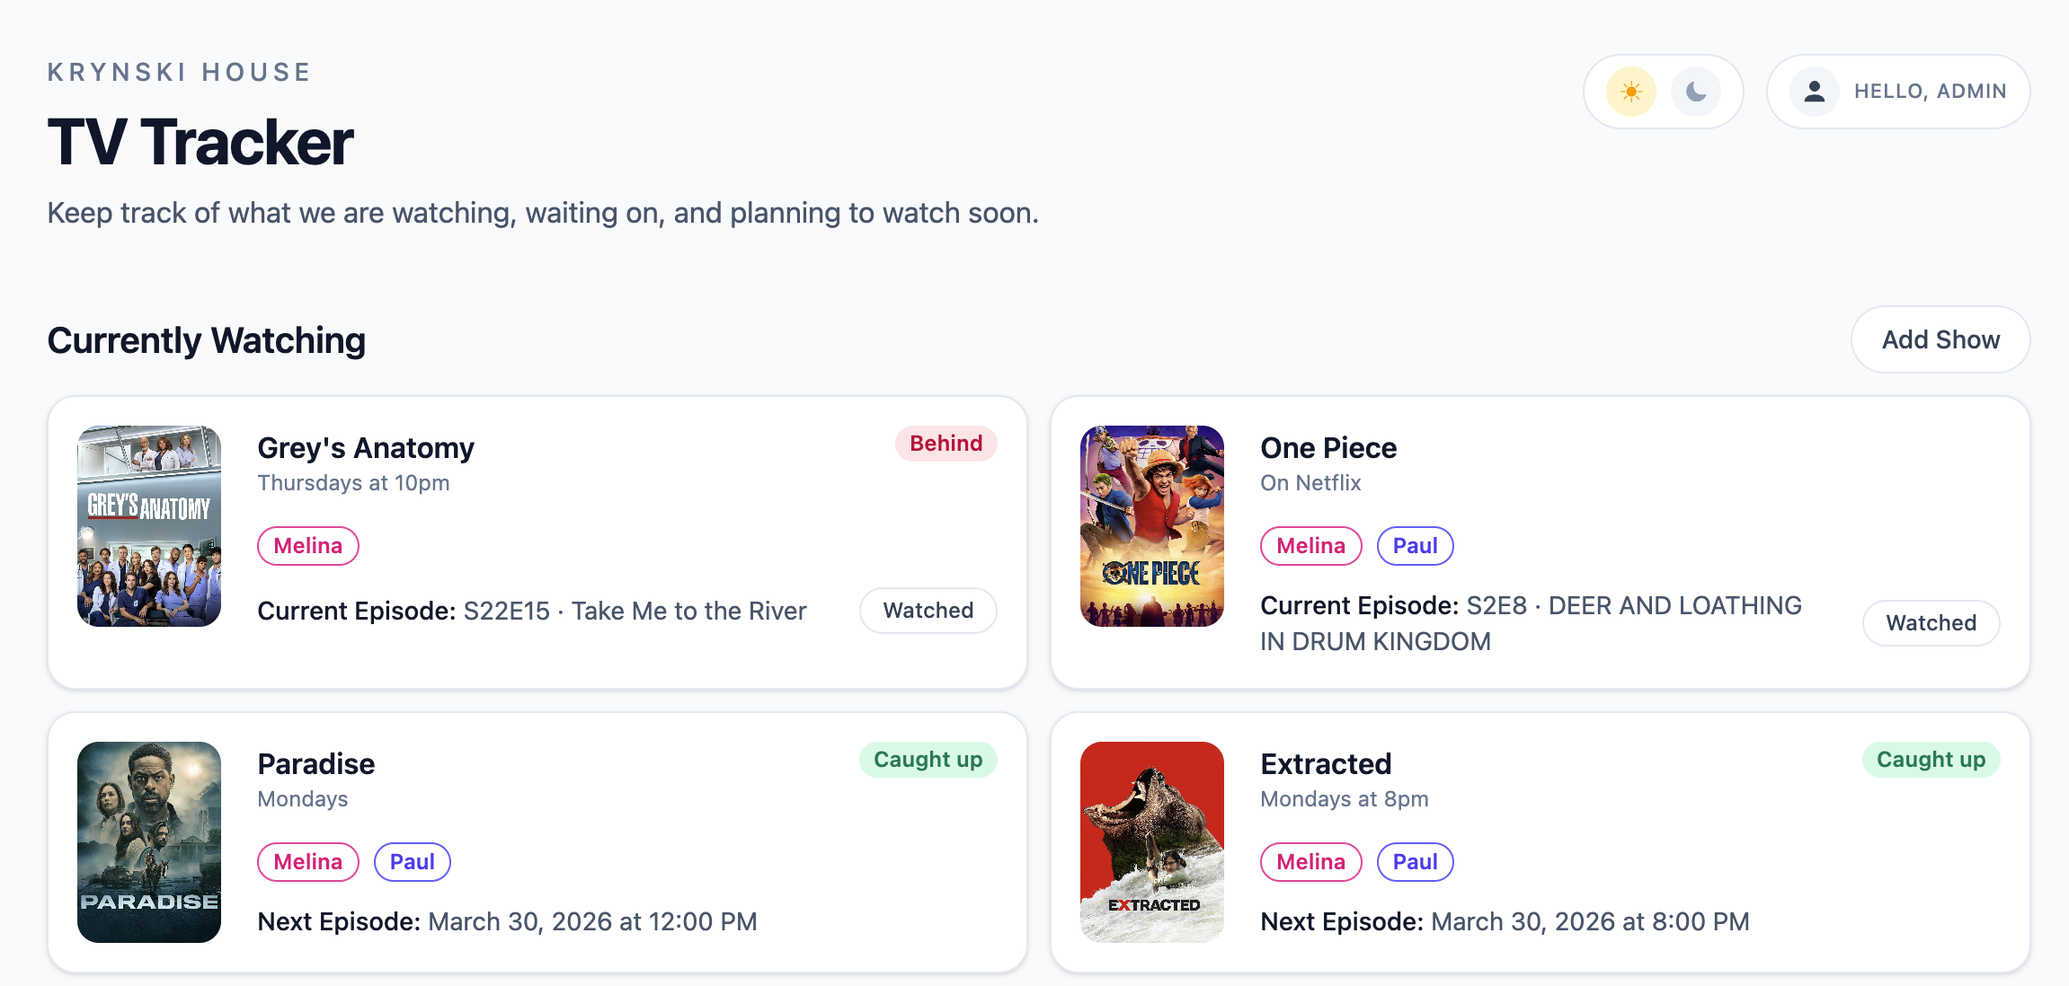The height and width of the screenshot is (986, 2069).
Task: Toggle the Paul tag on Paradise
Action: (412, 861)
